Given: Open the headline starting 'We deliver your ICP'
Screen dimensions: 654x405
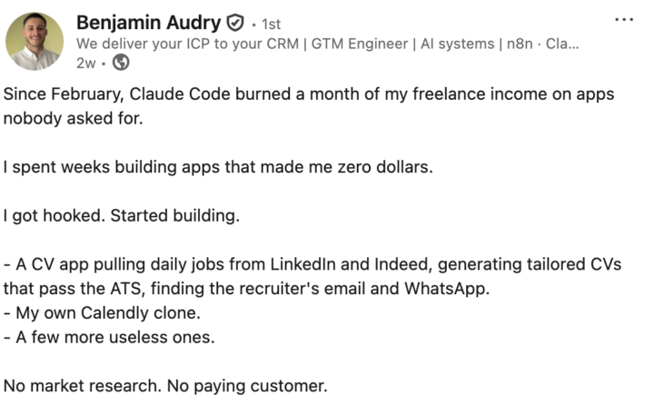Looking at the screenshot, I should click(327, 44).
